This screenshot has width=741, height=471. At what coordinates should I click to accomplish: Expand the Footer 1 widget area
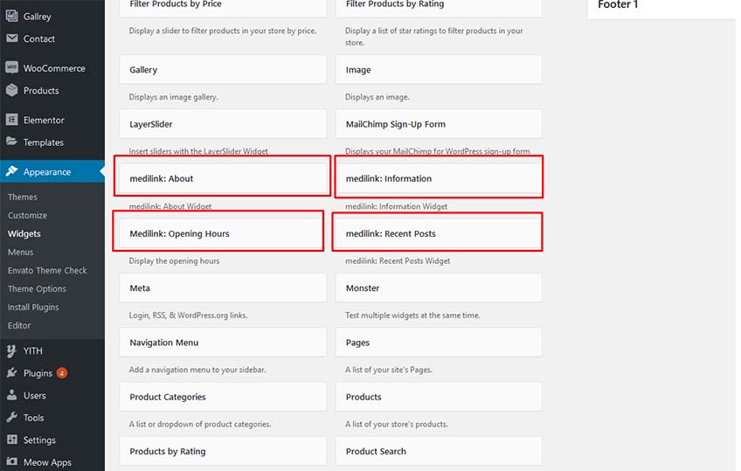(661, 7)
